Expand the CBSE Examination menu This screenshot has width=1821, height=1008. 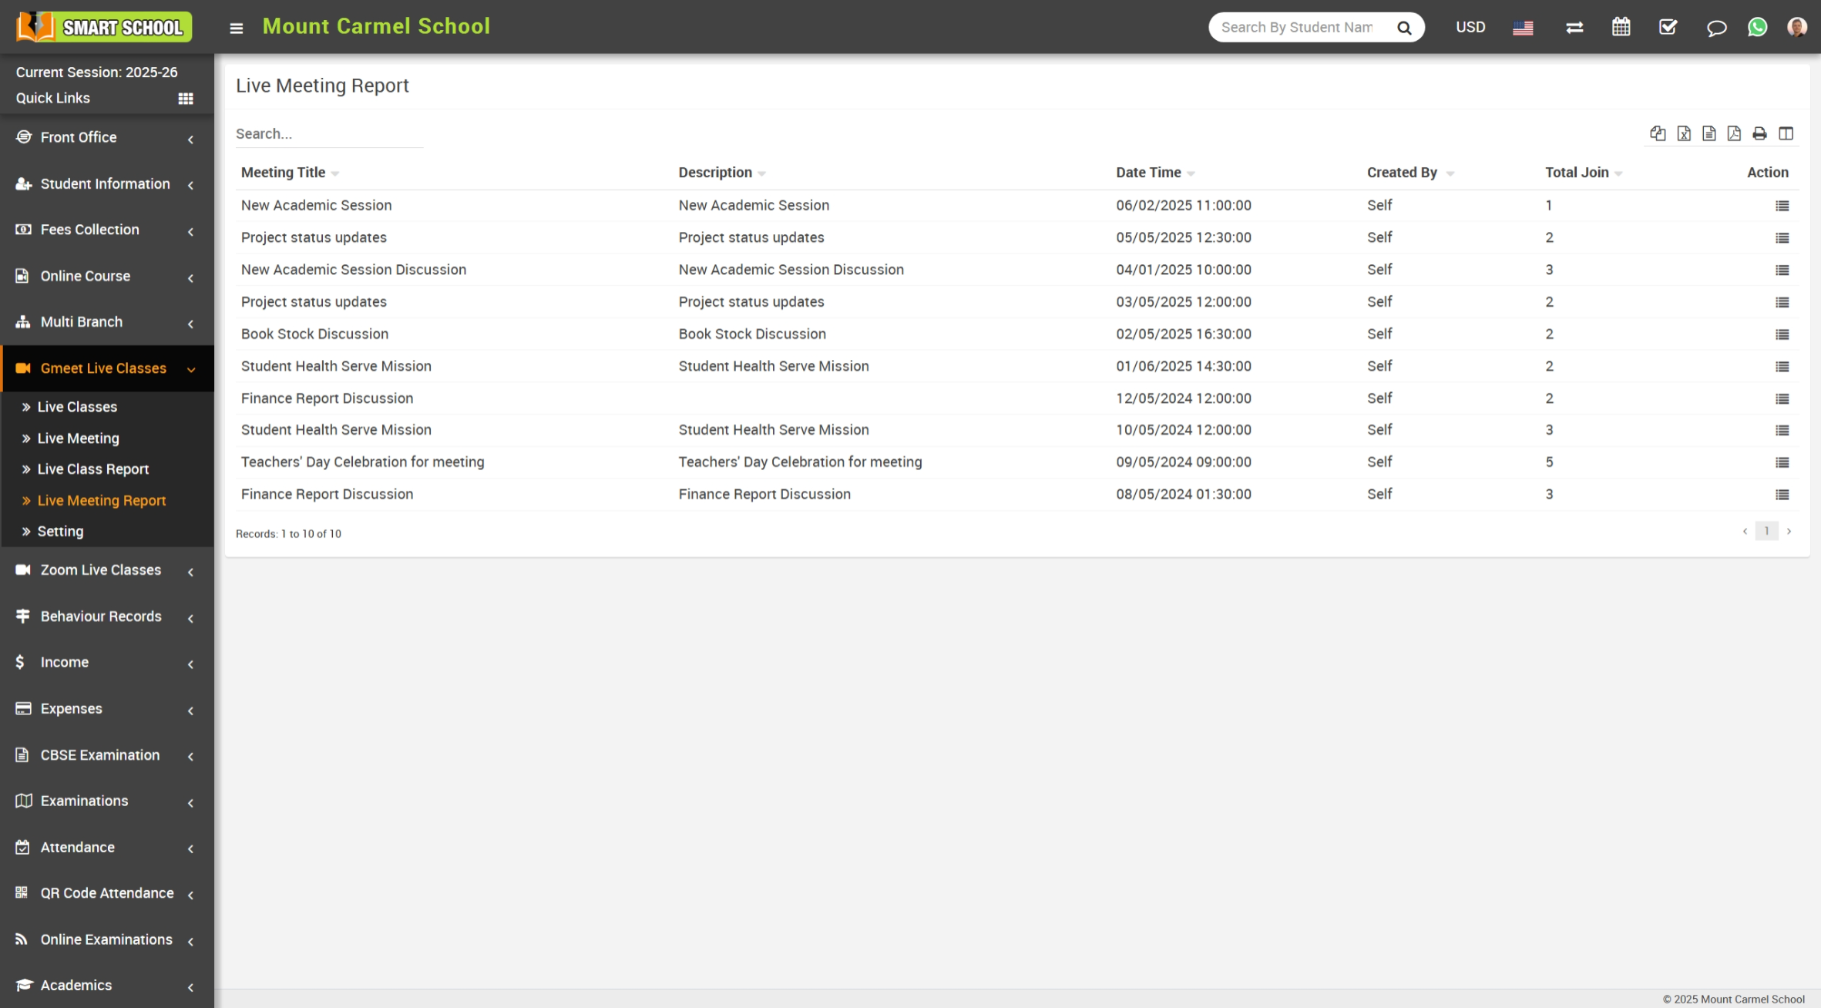tap(107, 755)
